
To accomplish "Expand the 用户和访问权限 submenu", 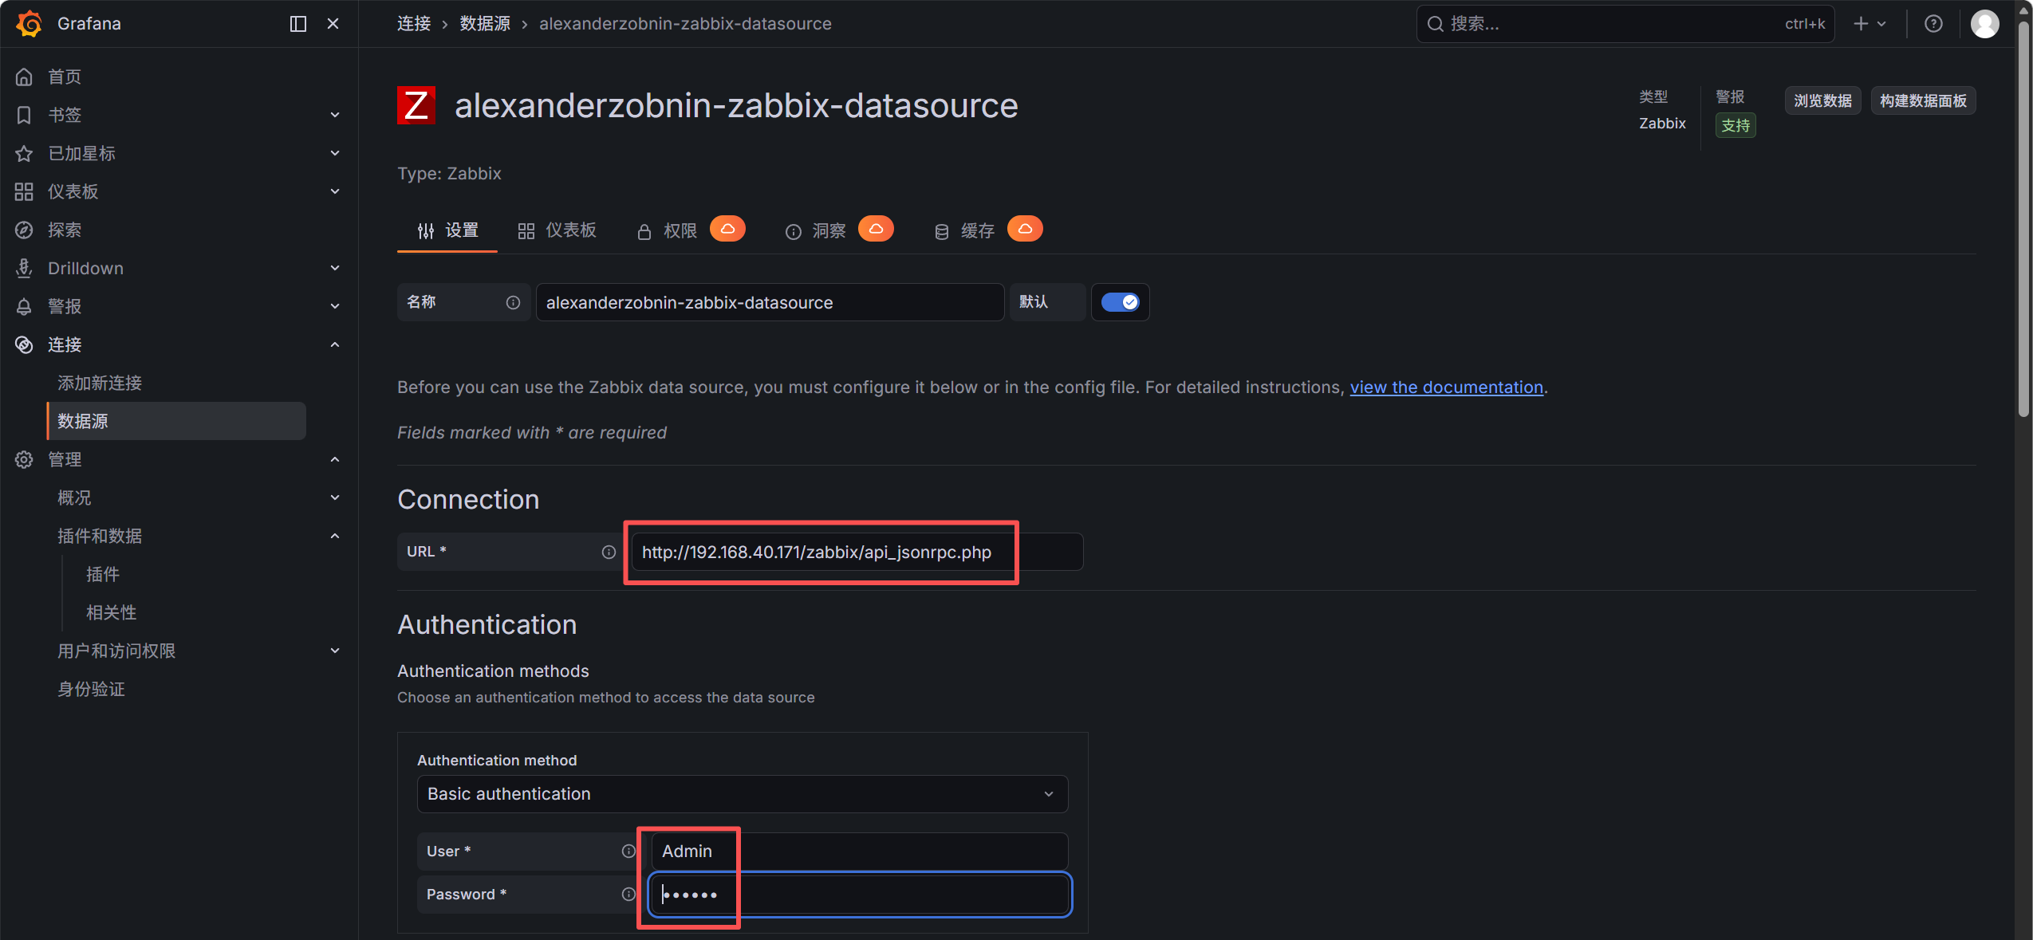I will click(335, 651).
